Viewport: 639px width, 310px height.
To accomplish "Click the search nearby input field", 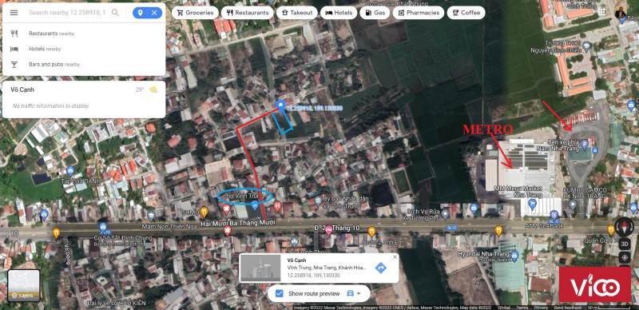I will tap(67, 13).
